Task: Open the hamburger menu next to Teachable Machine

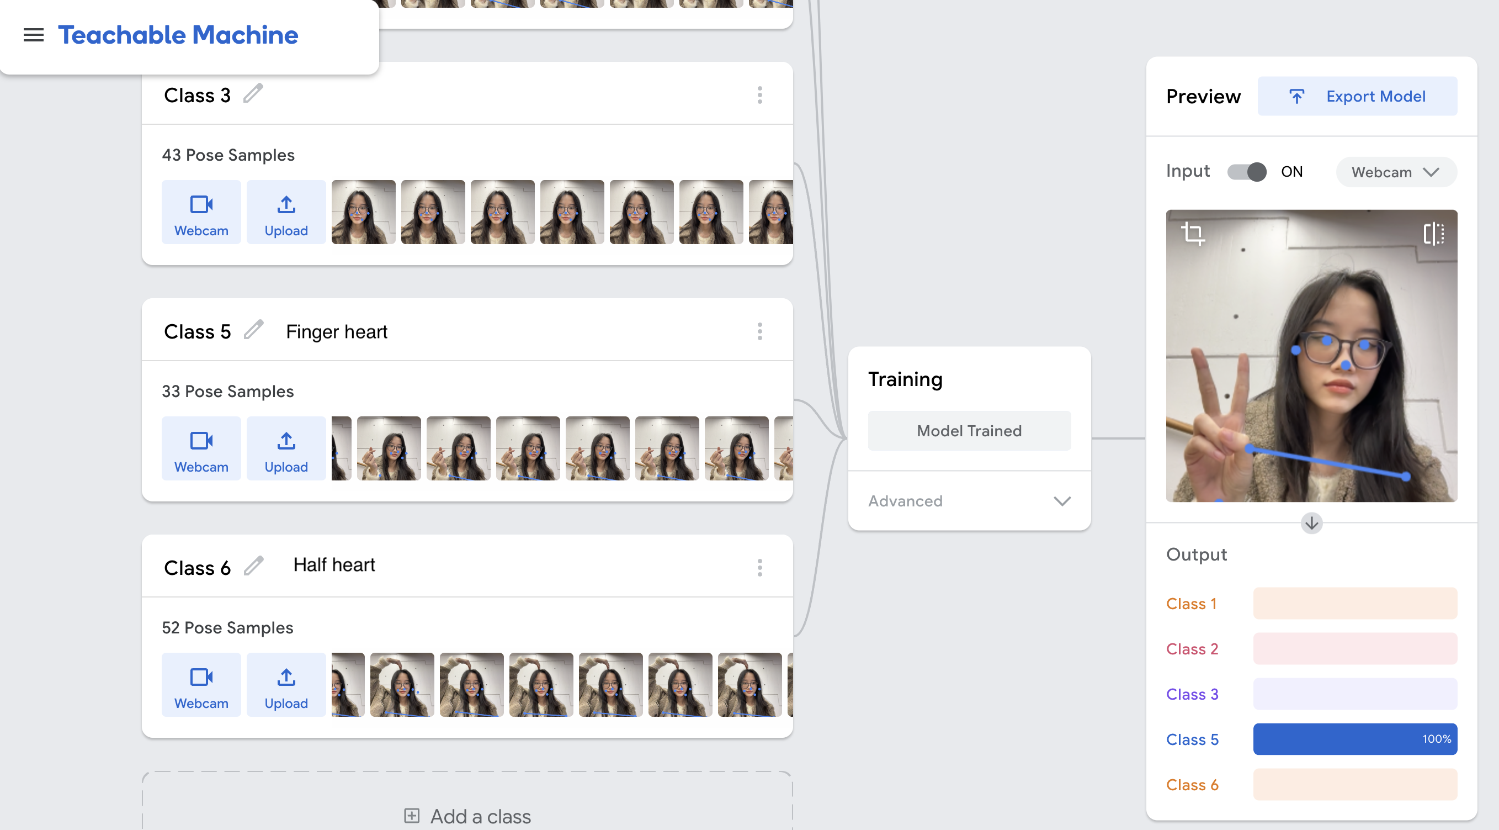Action: point(33,35)
